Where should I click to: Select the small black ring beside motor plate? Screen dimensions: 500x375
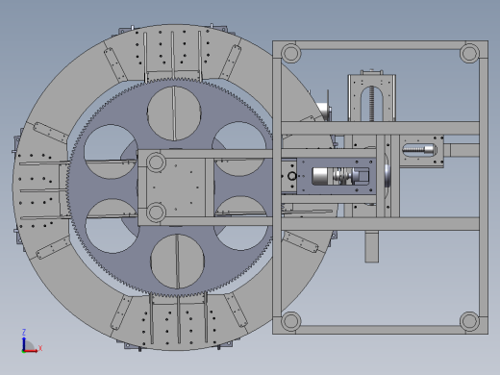[x=292, y=176]
